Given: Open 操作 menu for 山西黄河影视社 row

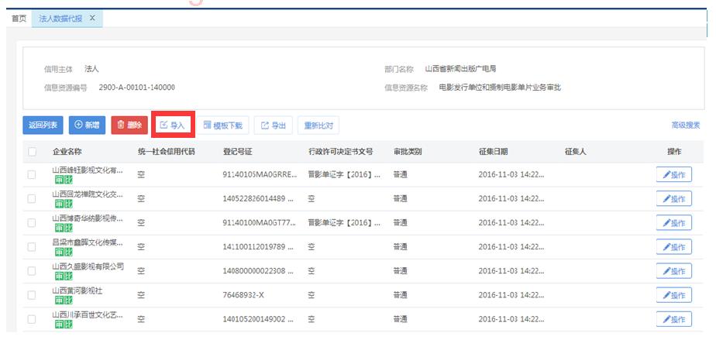Looking at the screenshot, I should (673, 295).
